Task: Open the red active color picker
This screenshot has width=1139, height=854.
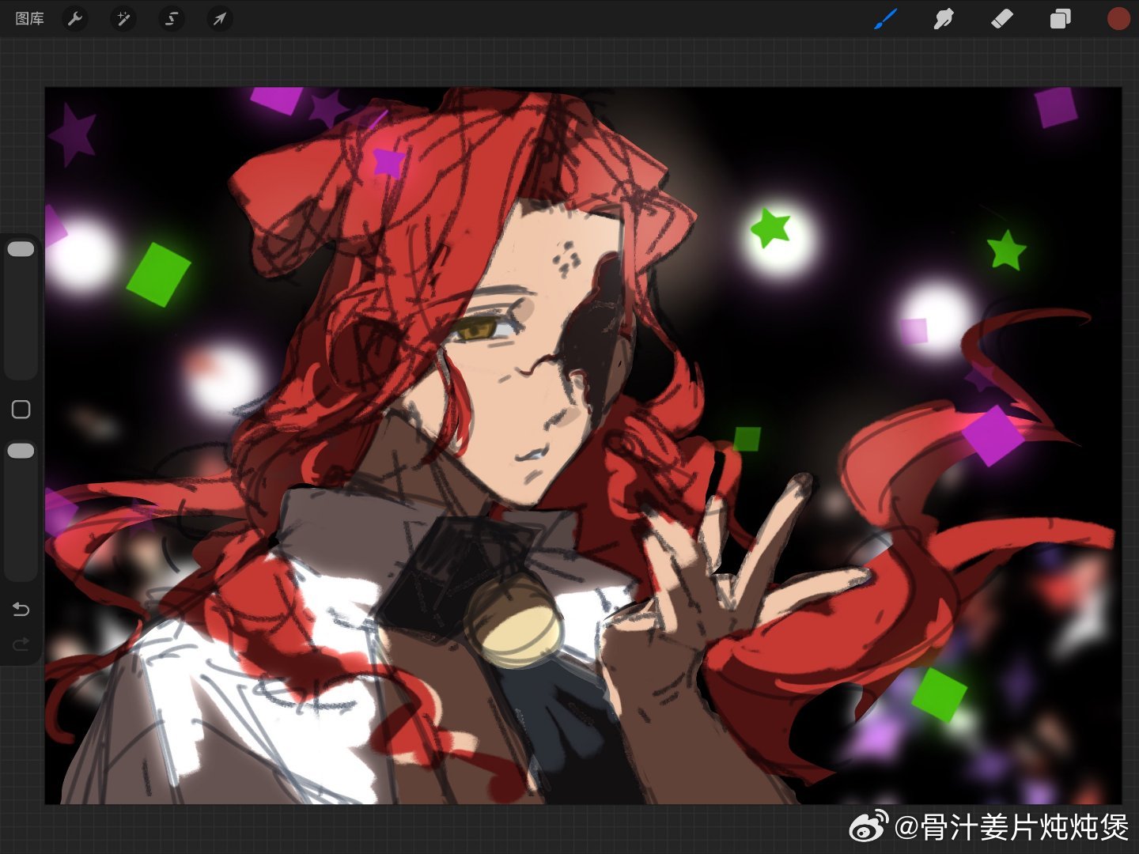Action: pos(1118,18)
